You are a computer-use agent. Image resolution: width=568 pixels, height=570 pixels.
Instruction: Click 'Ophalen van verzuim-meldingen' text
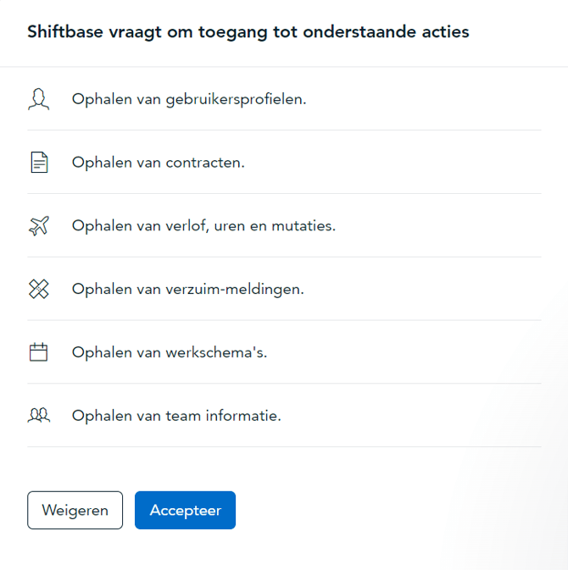pyautogui.click(x=187, y=290)
